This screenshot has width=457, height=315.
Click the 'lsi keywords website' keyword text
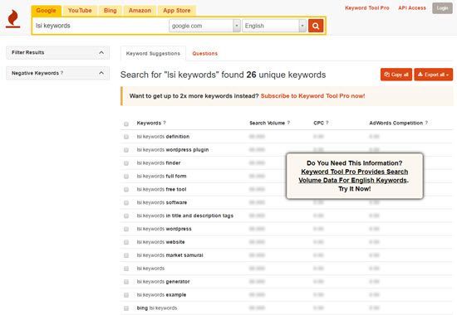pos(160,242)
